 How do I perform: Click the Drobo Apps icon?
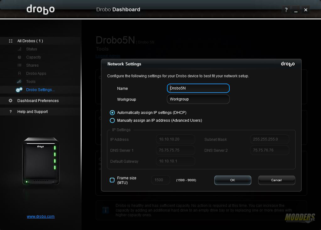[19, 73]
